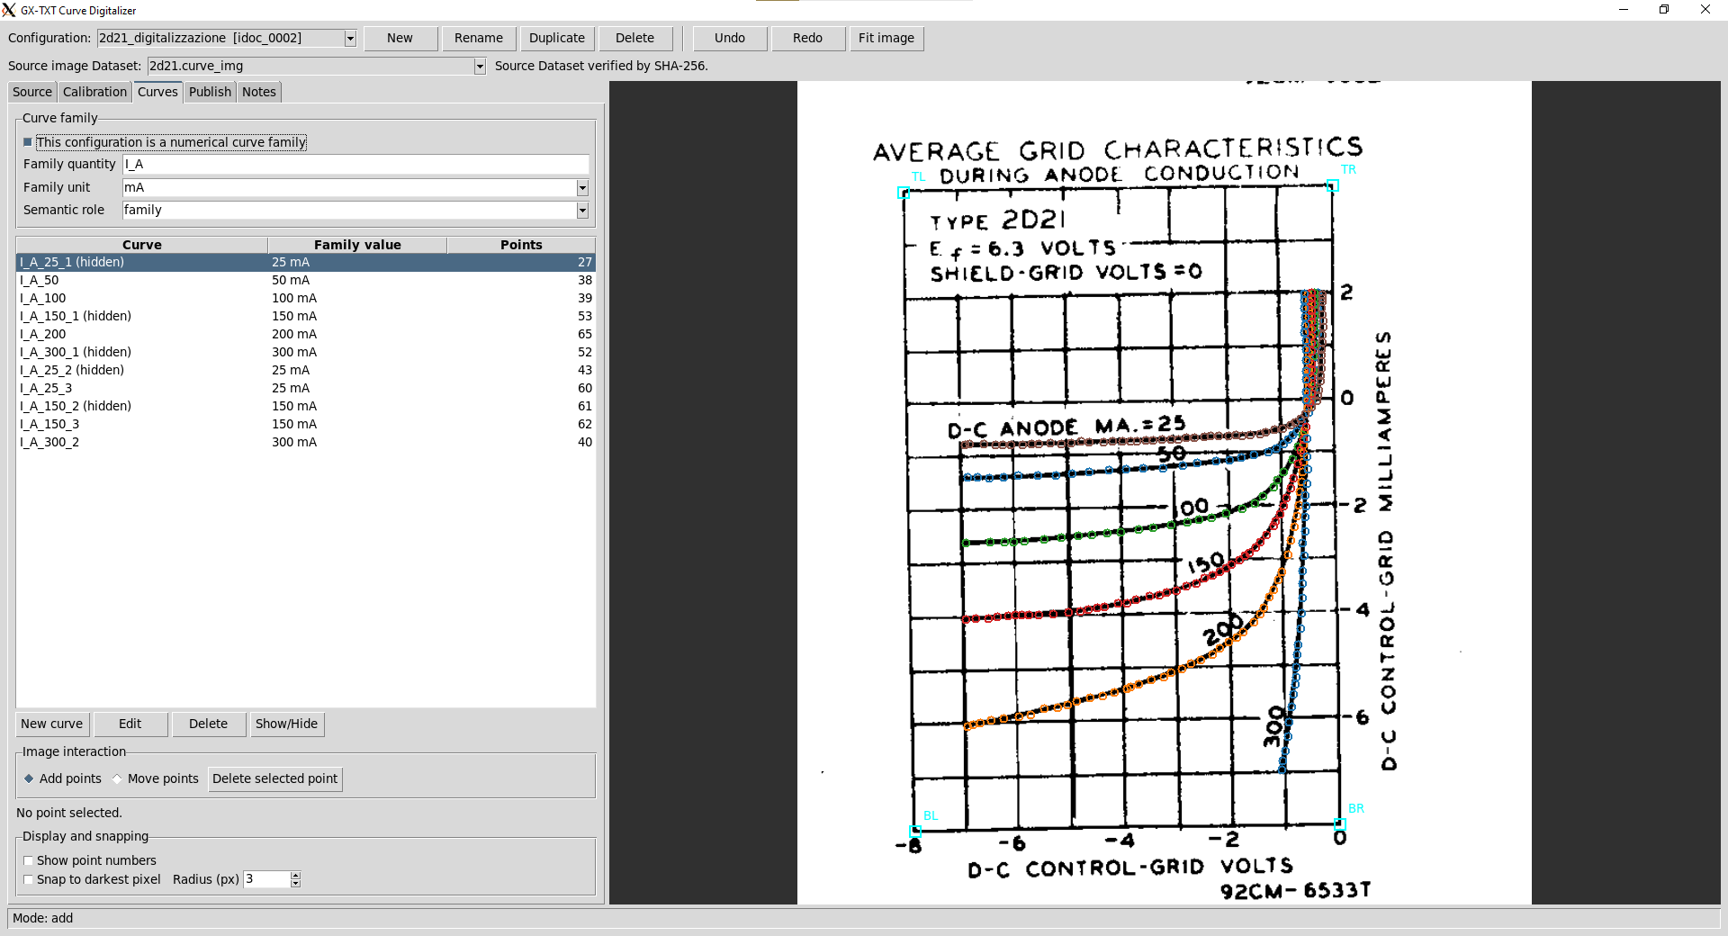The image size is (1728, 936).
Task: Select the I_A_150_1 (hidden) curve row
Action: (x=306, y=316)
